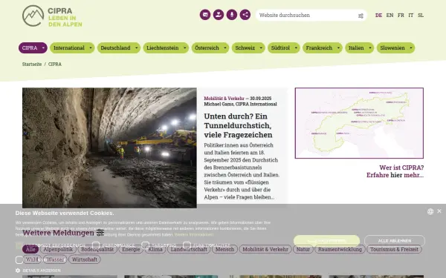Click Alle ablehnen cookie button
The height and width of the screenshot is (278, 446).
[x=395, y=241]
